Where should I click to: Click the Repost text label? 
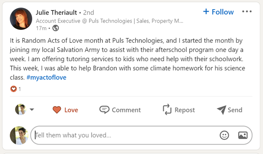(x=185, y=110)
